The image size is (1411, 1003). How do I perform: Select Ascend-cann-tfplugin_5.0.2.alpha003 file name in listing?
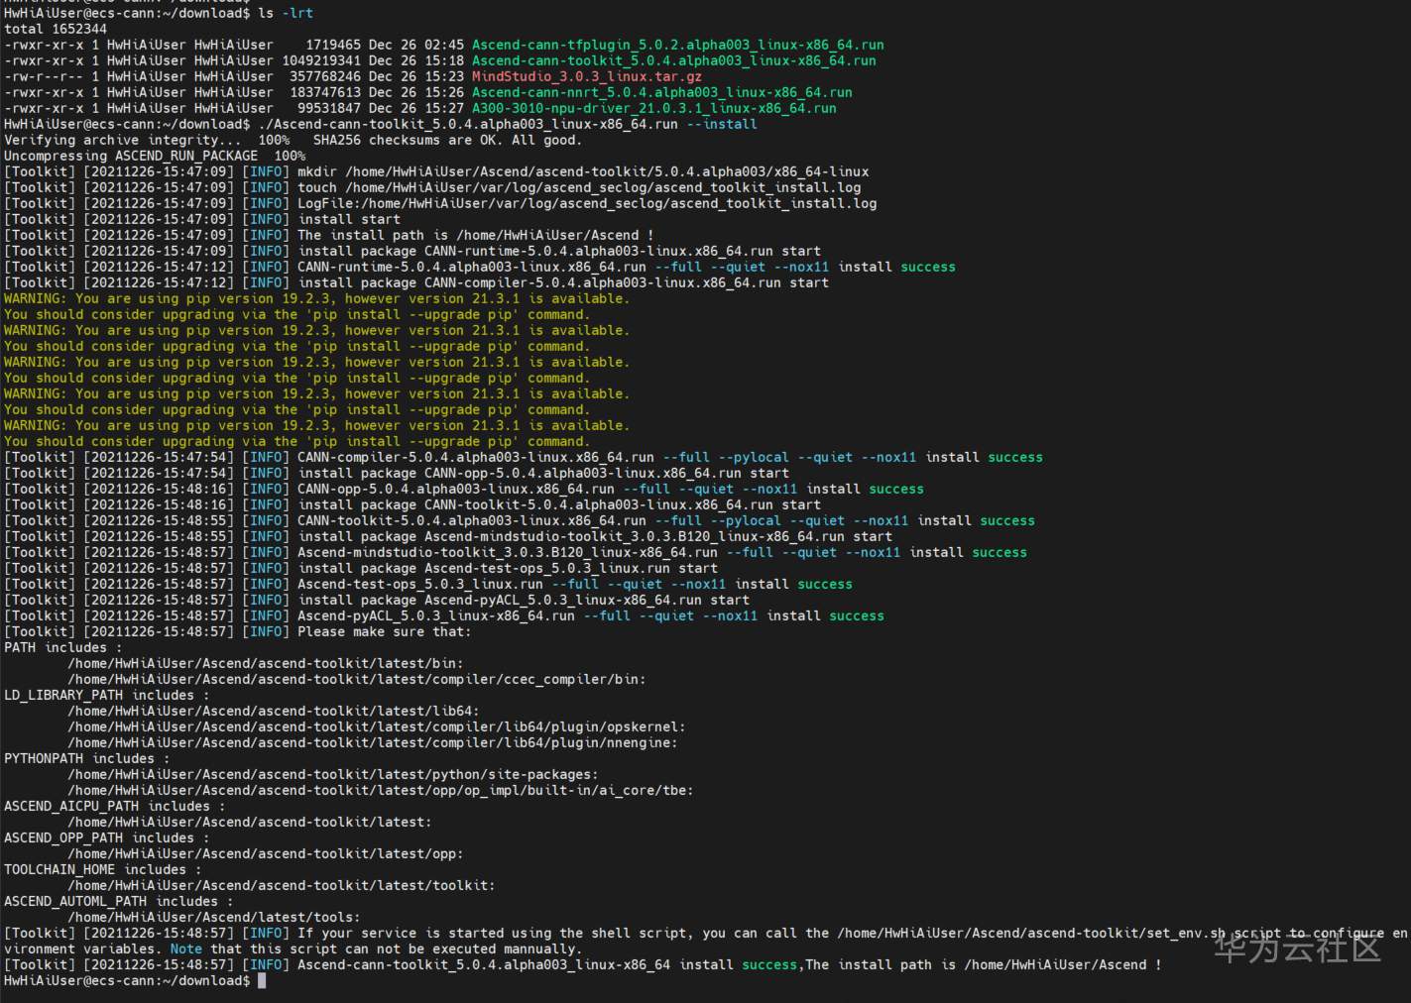(677, 45)
